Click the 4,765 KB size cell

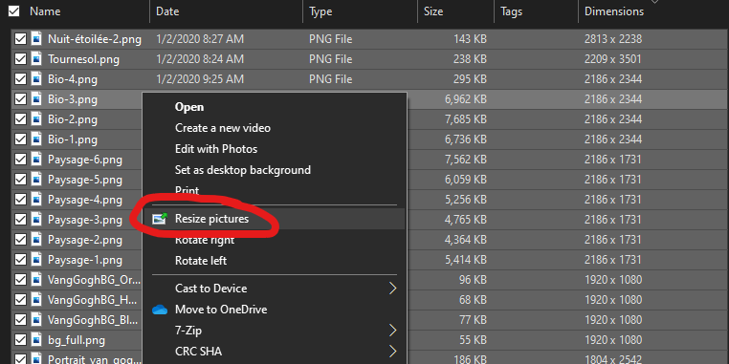click(x=466, y=220)
